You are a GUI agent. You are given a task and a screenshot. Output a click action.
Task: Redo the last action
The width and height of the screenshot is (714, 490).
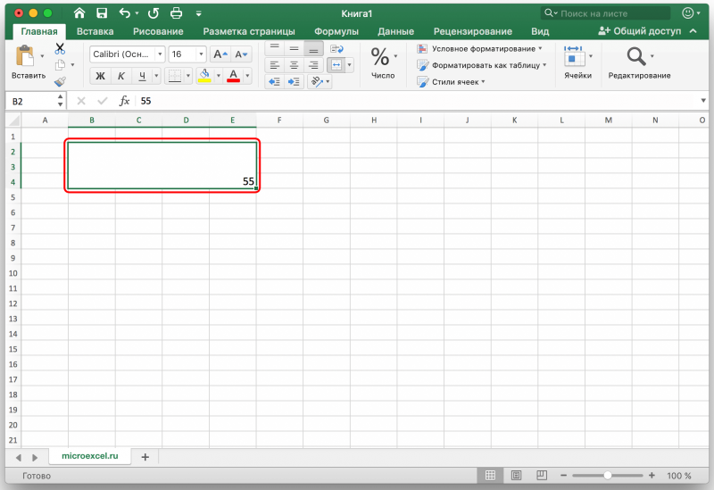[x=154, y=13]
